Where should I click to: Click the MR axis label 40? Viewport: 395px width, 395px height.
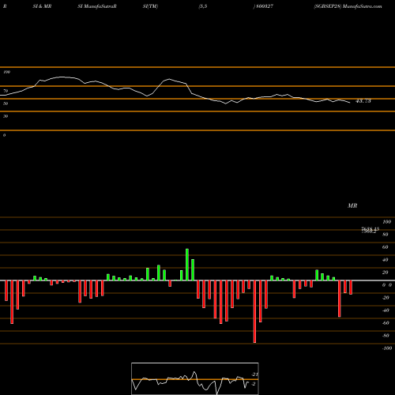[x=386, y=260]
